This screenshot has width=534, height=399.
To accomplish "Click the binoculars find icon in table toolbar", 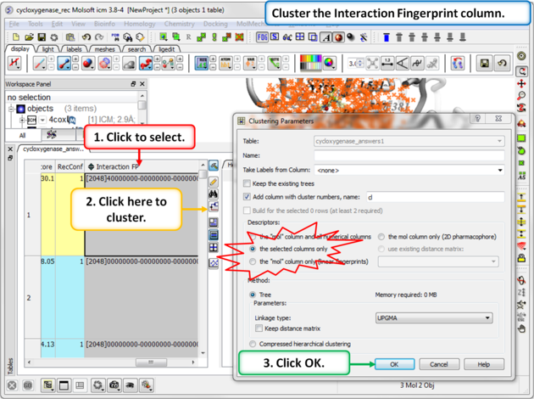I will [x=214, y=194].
